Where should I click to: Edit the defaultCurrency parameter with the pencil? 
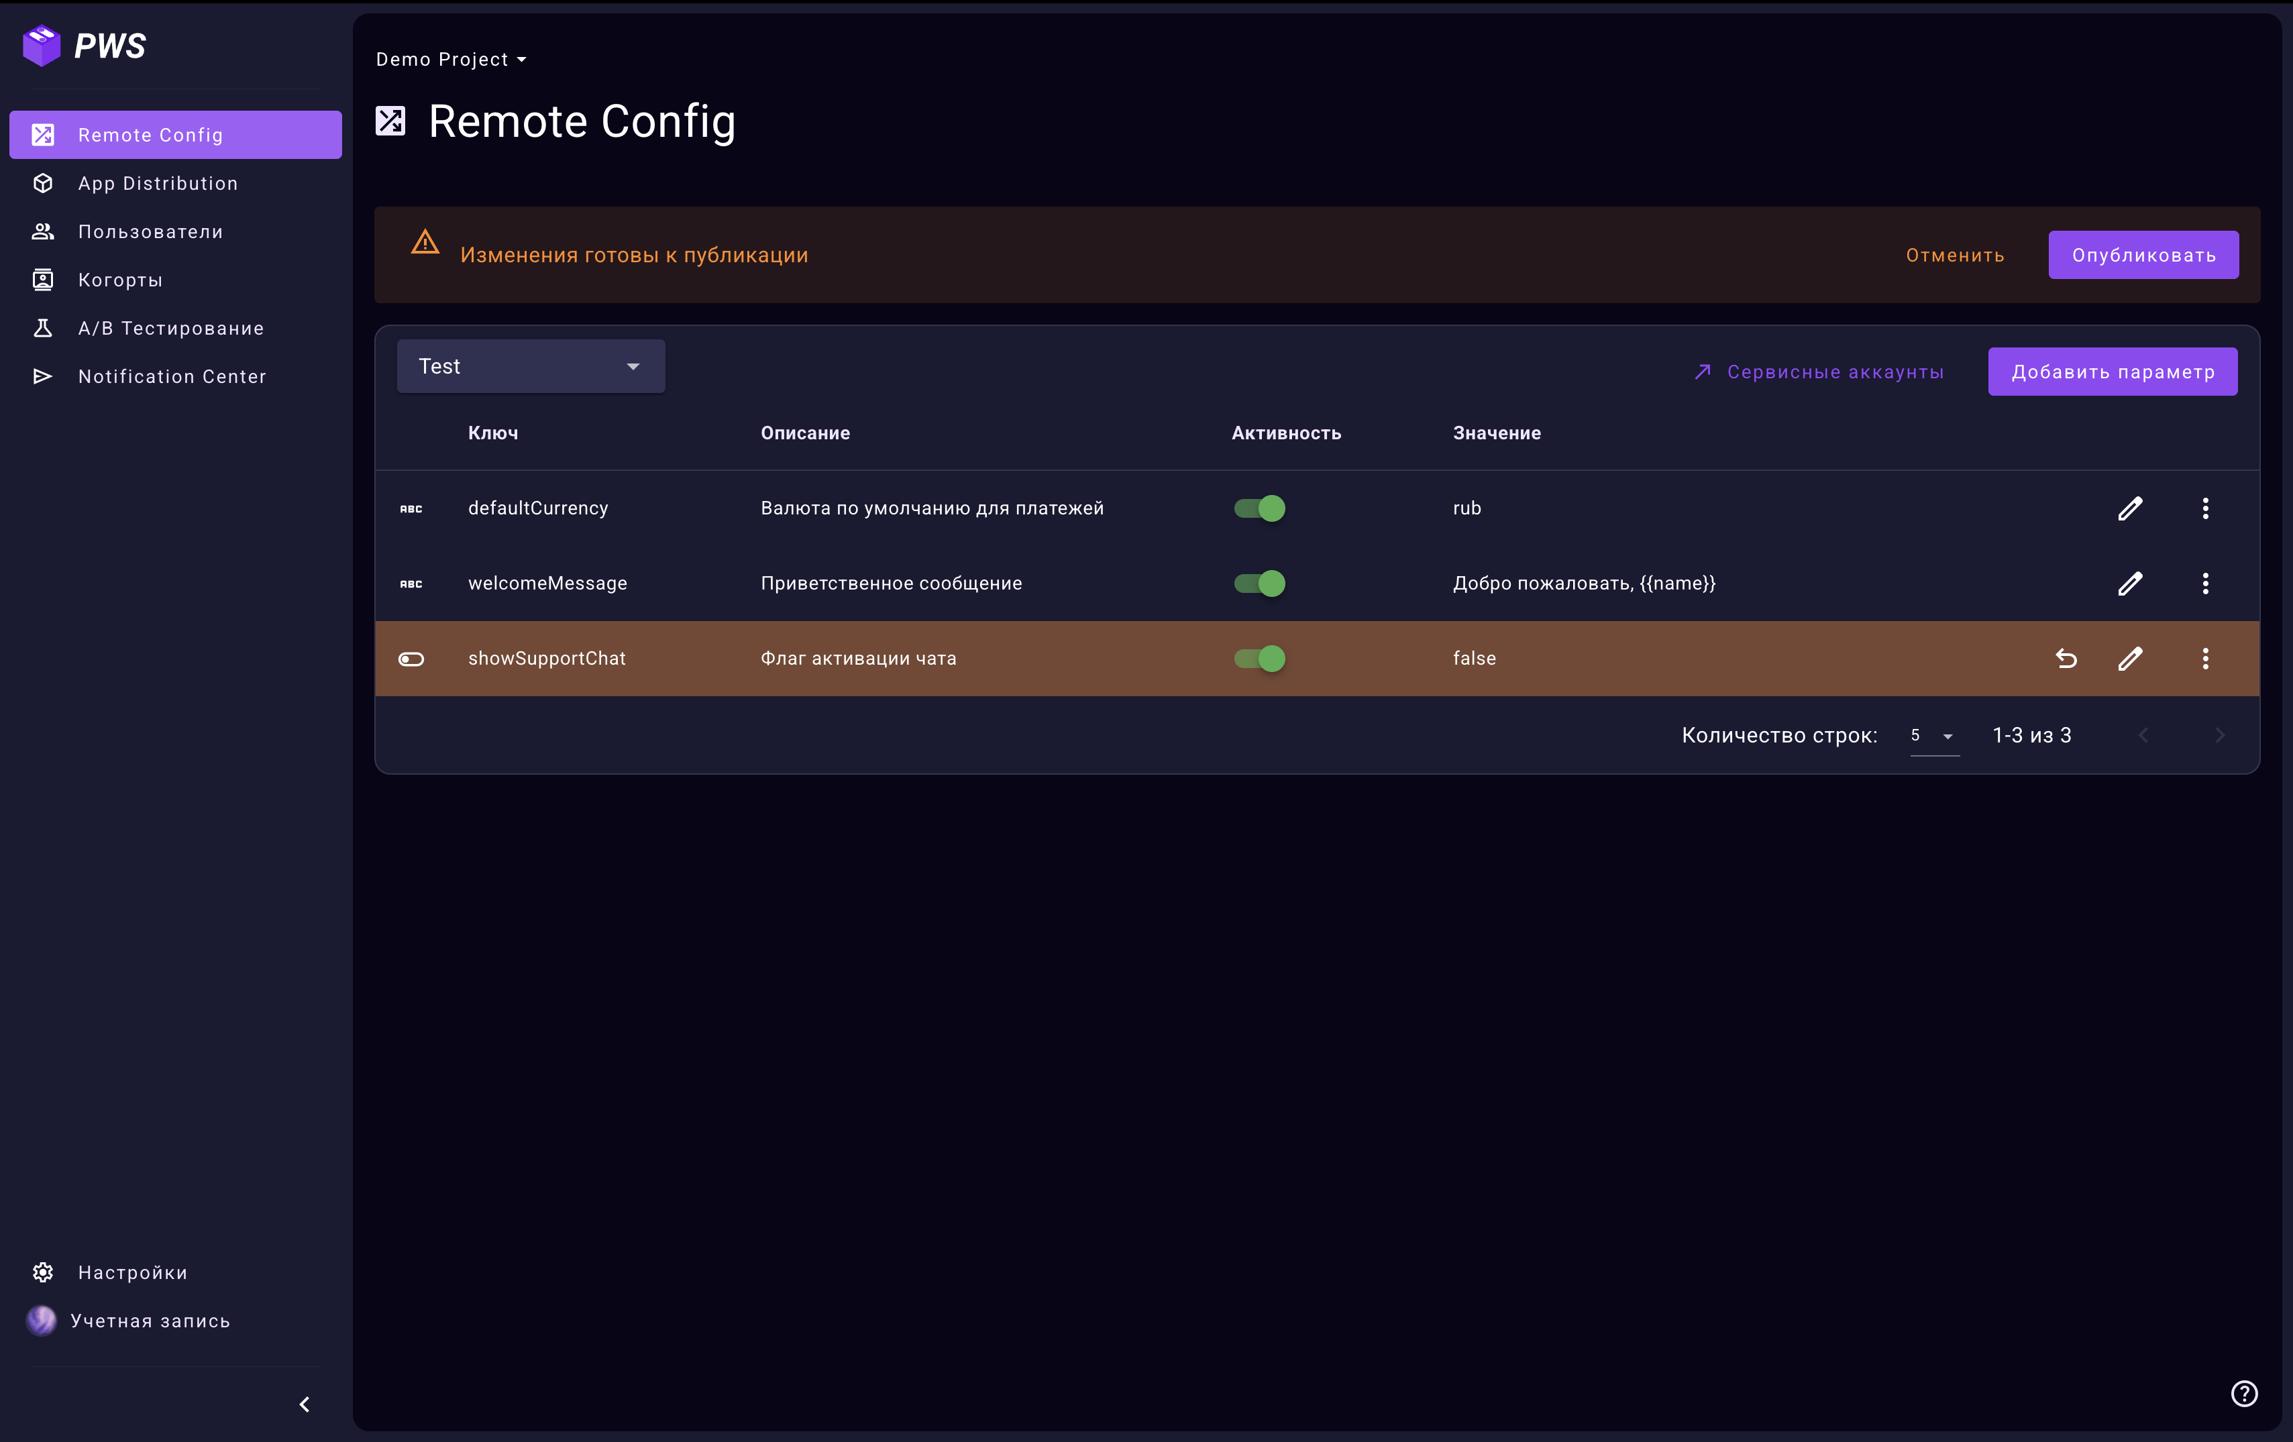click(2130, 508)
